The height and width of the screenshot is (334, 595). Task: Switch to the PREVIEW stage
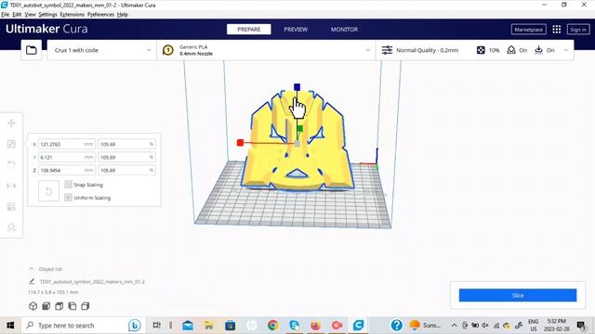click(296, 29)
